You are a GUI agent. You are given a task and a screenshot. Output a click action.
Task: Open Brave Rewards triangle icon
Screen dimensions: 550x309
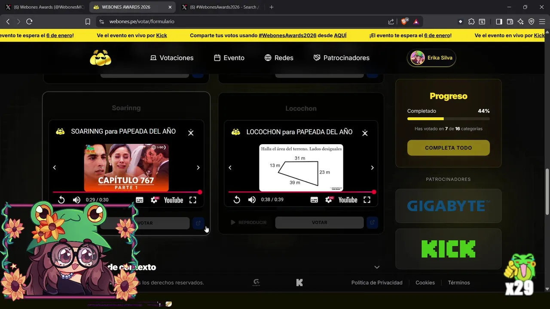(416, 21)
